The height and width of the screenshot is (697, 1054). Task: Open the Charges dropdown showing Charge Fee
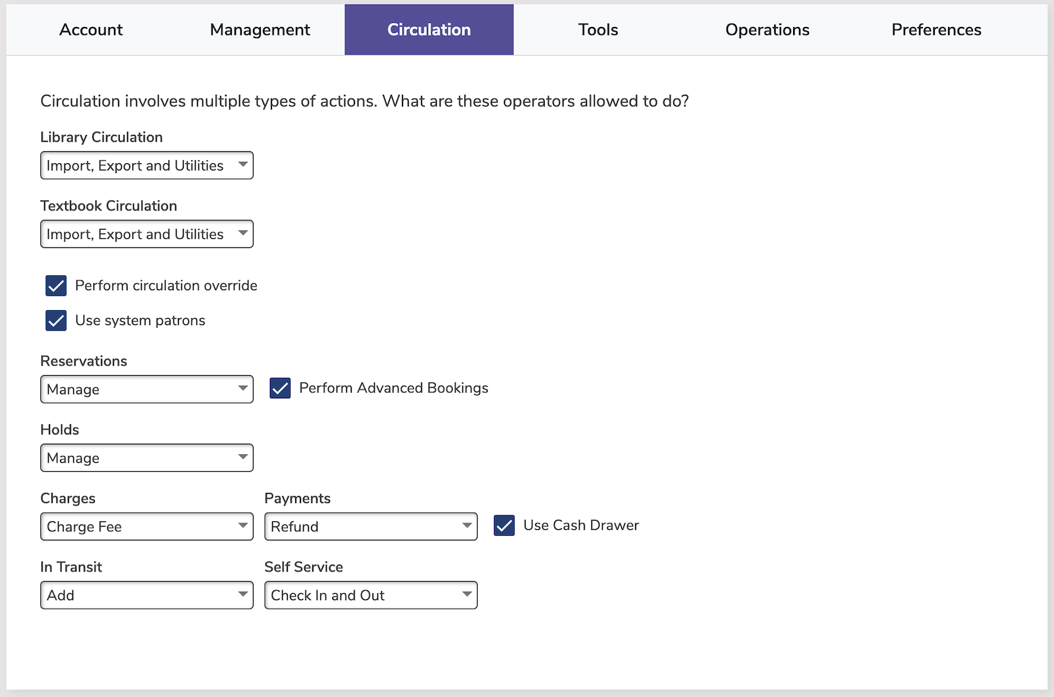147,527
